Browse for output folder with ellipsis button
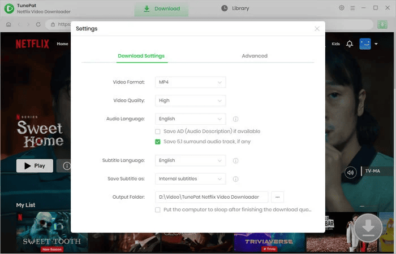This screenshot has width=396, height=254. tap(277, 197)
